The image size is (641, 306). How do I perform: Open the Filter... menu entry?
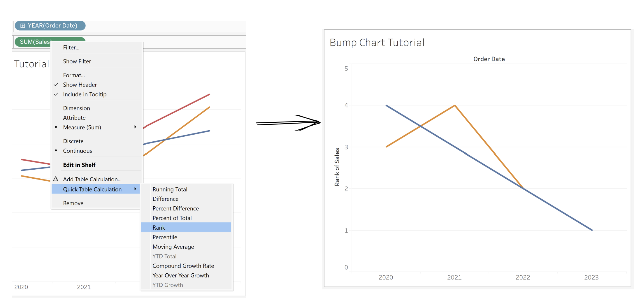(x=71, y=48)
